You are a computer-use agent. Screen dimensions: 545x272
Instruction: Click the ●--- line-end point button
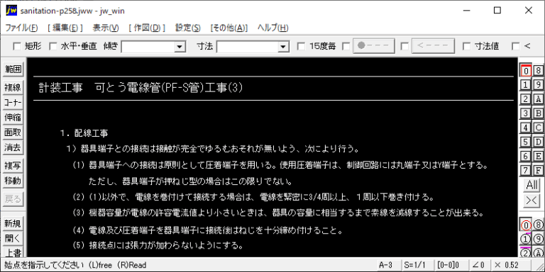[x=374, y=46]
